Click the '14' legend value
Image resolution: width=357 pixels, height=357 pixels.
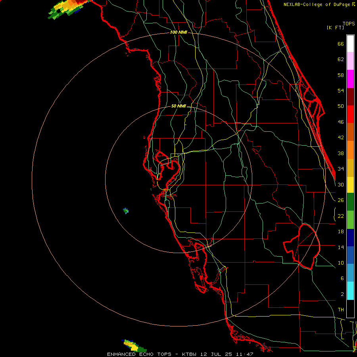[341, 247]
